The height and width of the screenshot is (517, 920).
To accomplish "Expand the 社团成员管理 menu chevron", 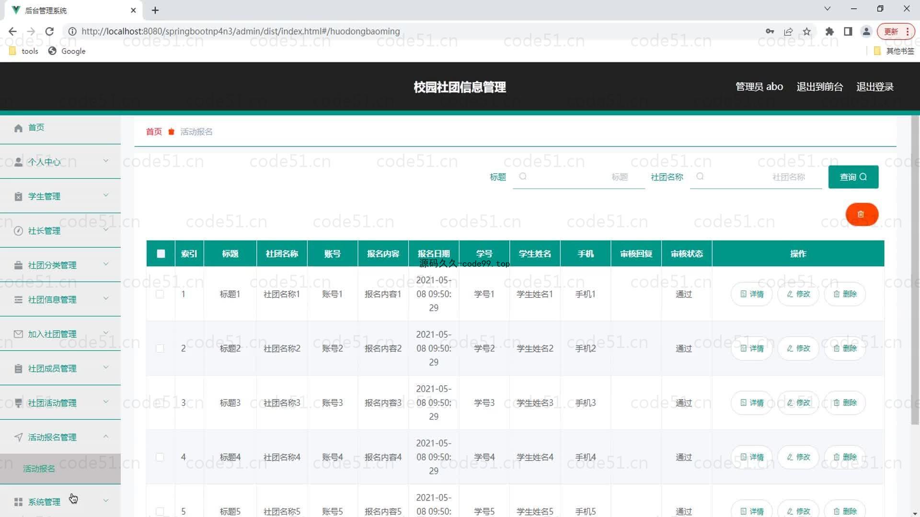I will pos(106,368).
